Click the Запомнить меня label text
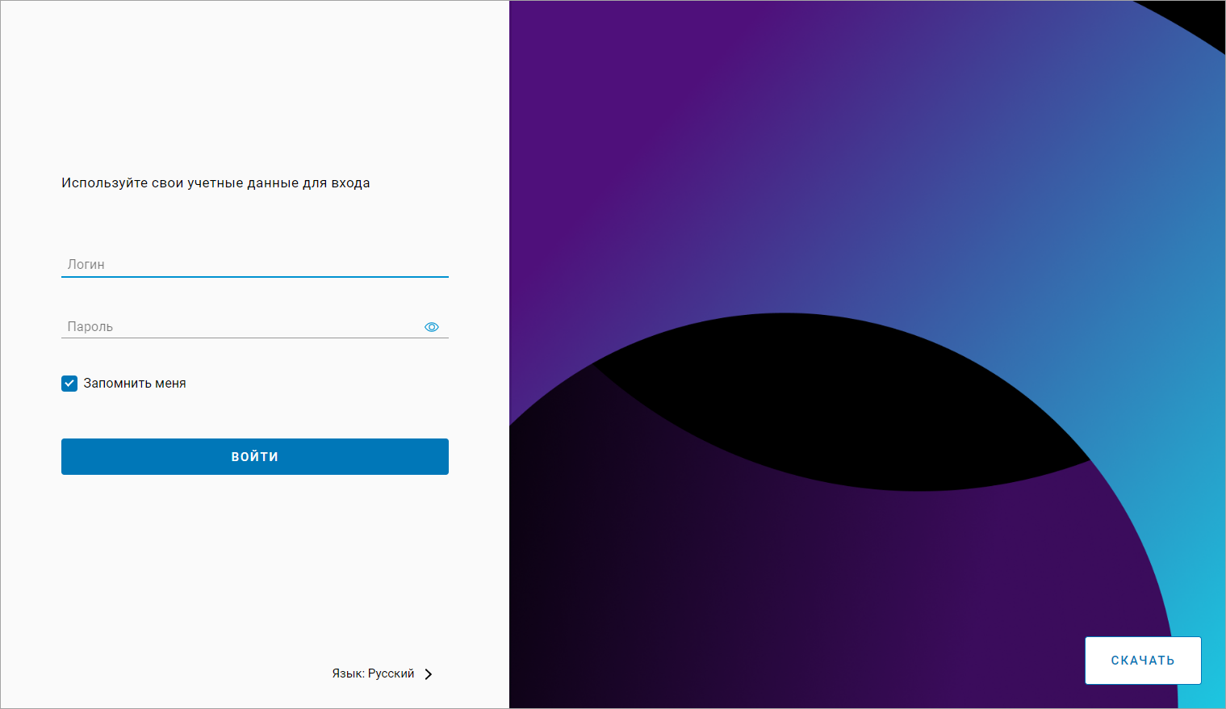This screenshot has width=1226, height=709. (135, 384)
